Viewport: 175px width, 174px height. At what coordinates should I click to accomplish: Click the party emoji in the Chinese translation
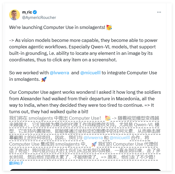click(x=108, y=118)
